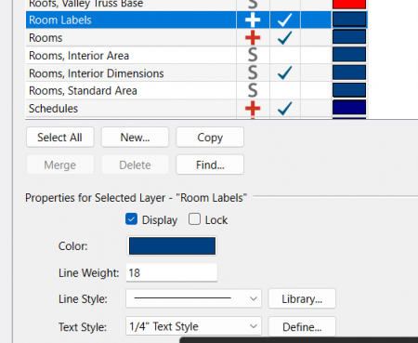
Task: Click the color swatch in Schedules row
Action: pos(349,108)
